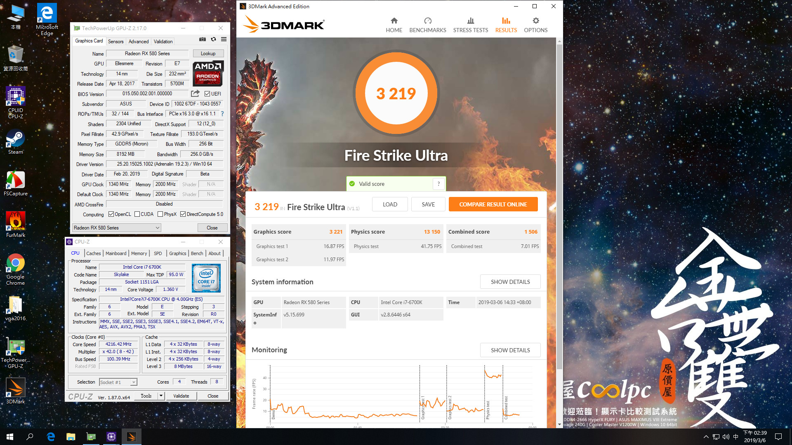Switch to the CPU-Z SPD tab
792x445 pixels.
click(x=158, y=253)
